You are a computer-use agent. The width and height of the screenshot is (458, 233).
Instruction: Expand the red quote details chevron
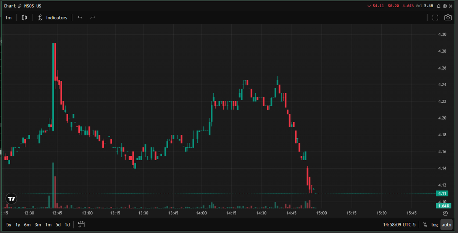[x=369, y=6]
